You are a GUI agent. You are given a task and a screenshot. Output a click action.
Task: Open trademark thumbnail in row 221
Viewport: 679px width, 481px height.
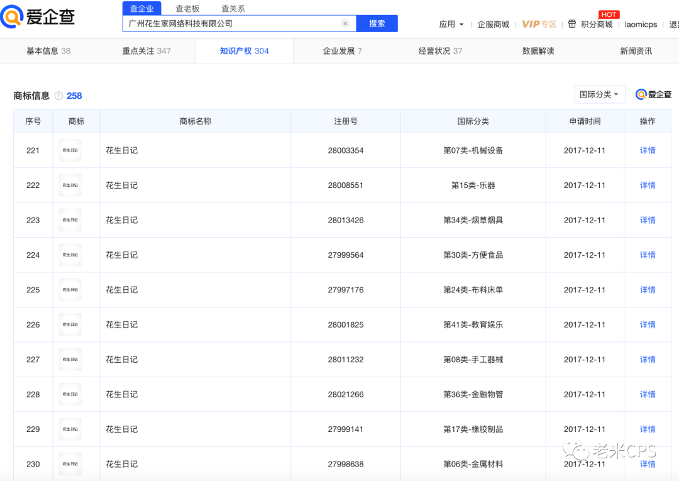pos(70,150)
